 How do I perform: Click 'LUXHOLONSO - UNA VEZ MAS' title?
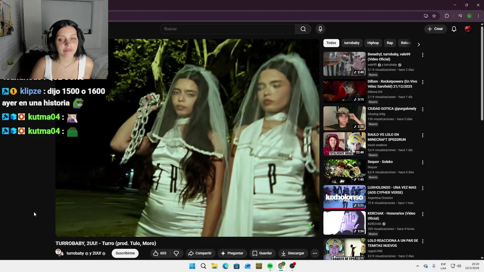click(x=392, y=190)
